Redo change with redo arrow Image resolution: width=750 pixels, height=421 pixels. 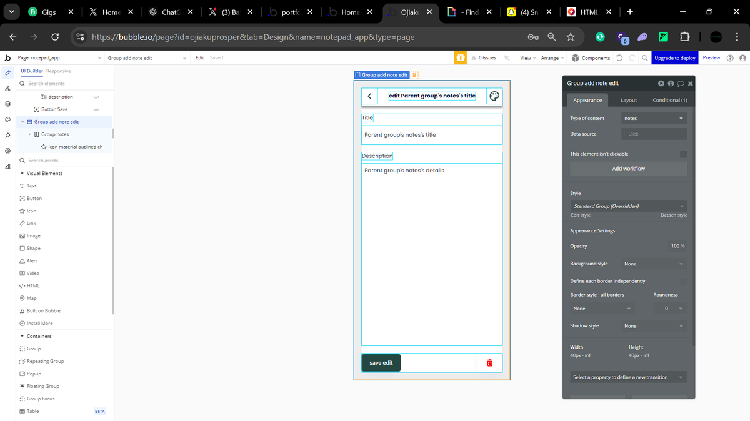pos(631,57)
